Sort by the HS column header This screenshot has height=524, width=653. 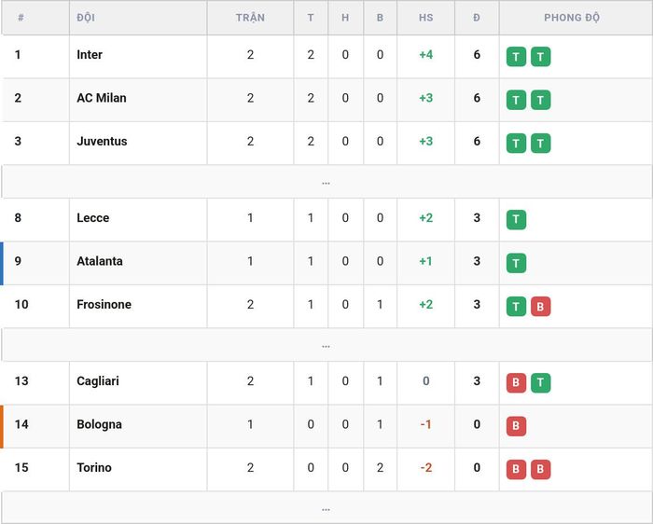coord(425,18)
